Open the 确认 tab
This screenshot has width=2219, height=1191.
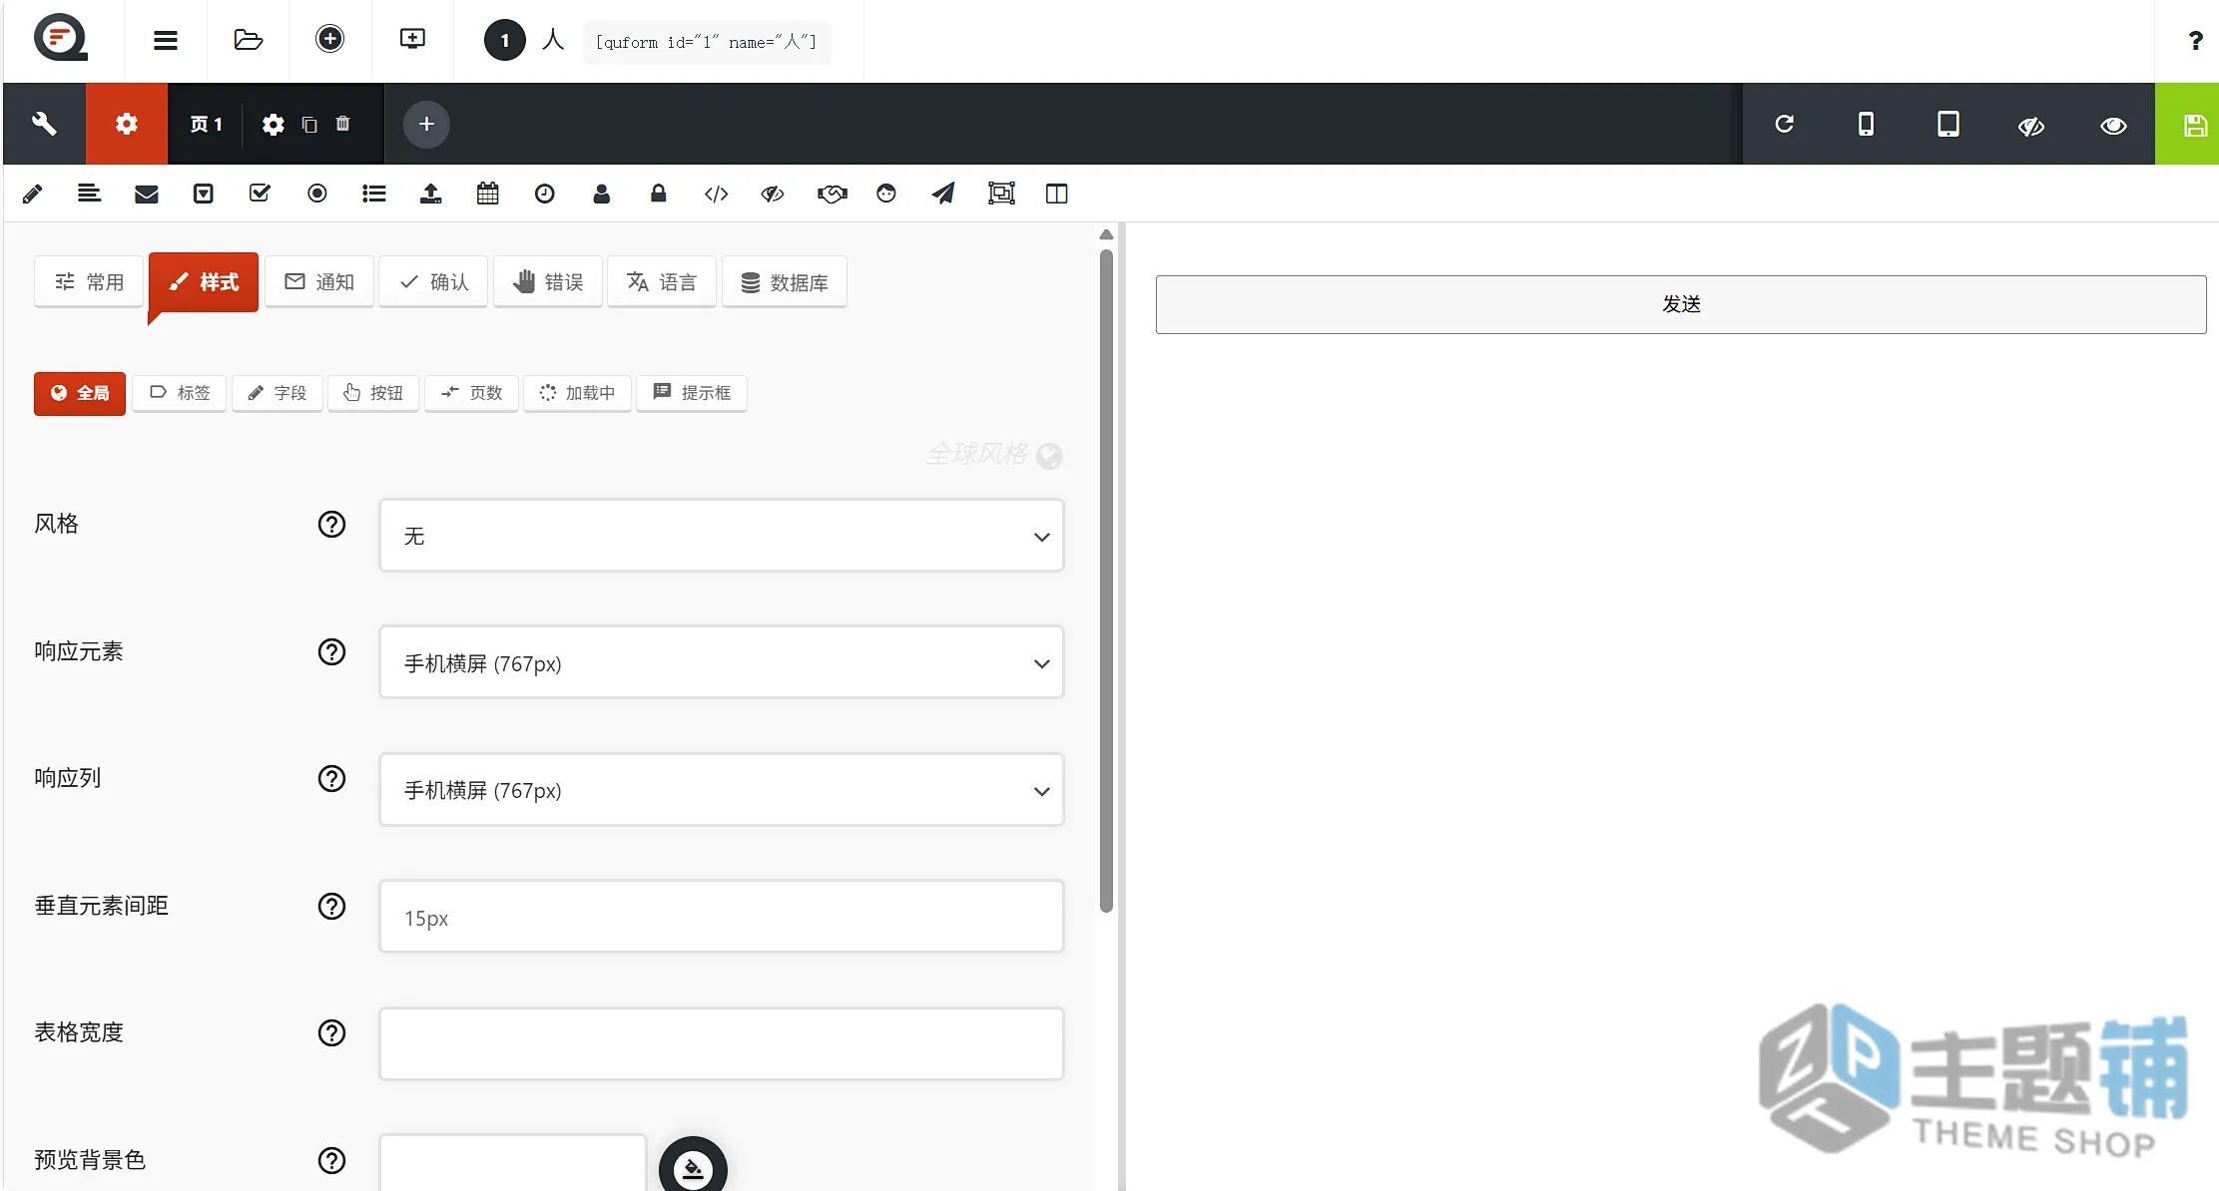click(433, 282)
